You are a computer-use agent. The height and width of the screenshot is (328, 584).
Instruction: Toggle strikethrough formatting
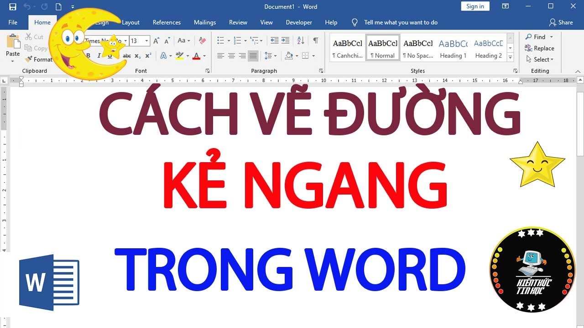coord(127,56)
